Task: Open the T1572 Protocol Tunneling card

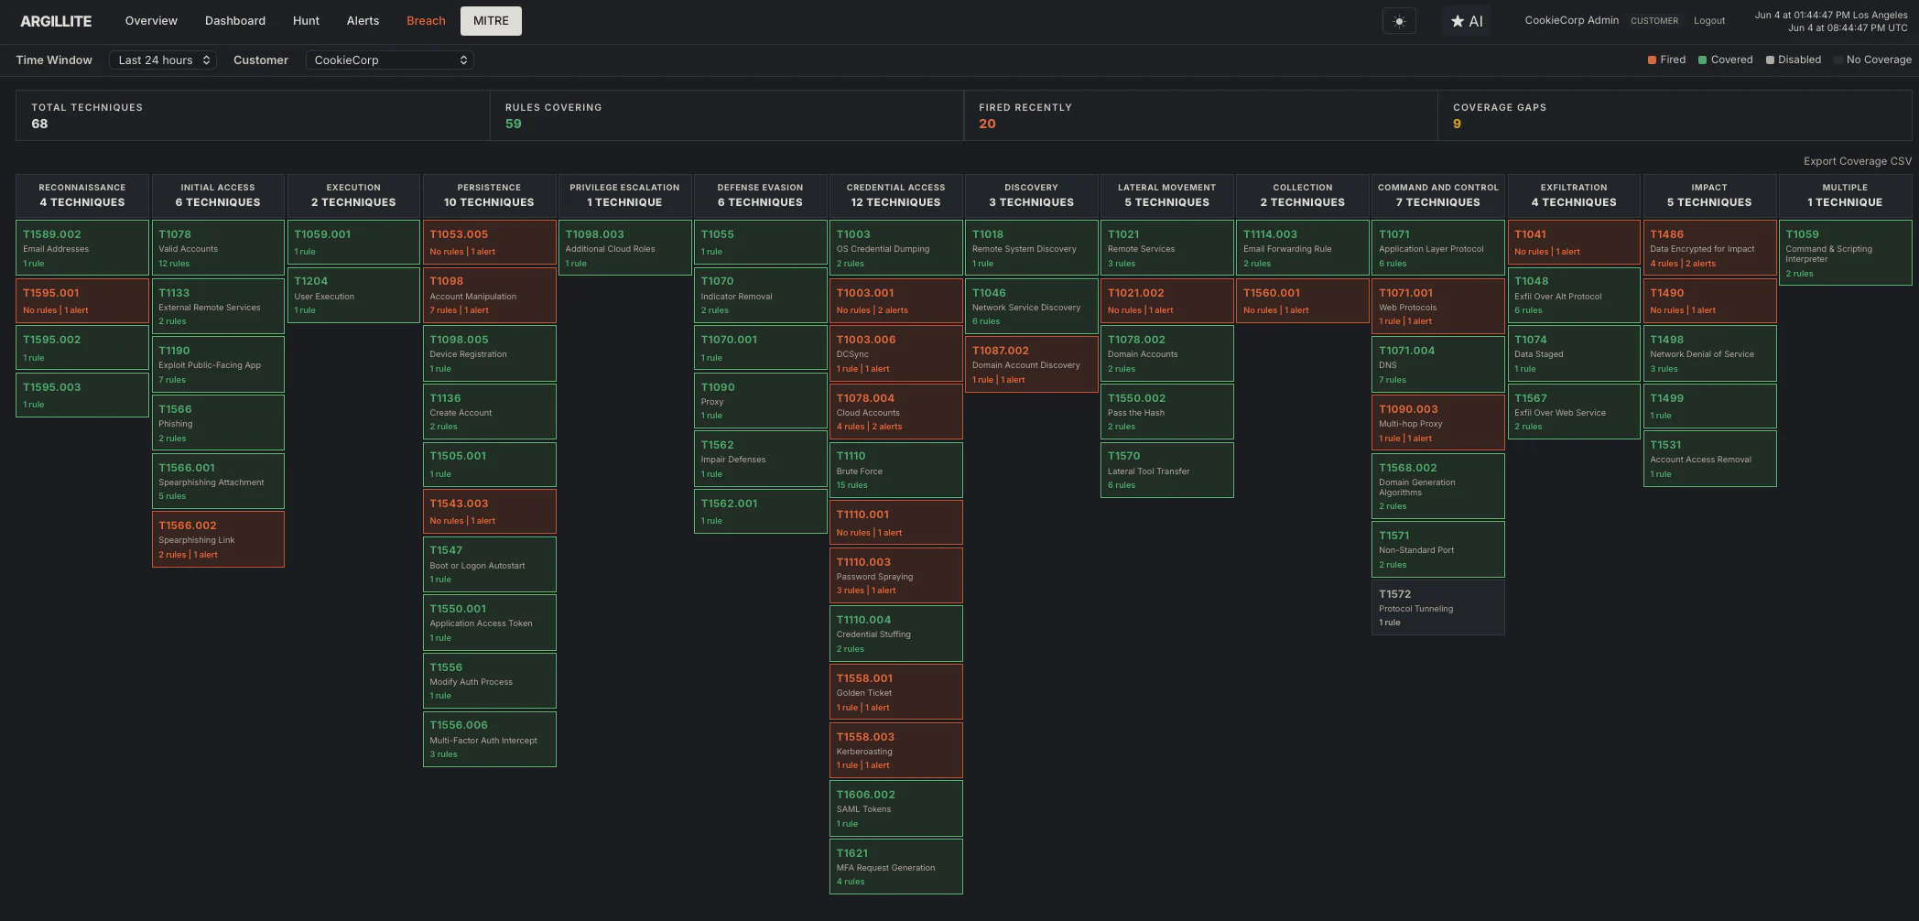Action: 1437,607
